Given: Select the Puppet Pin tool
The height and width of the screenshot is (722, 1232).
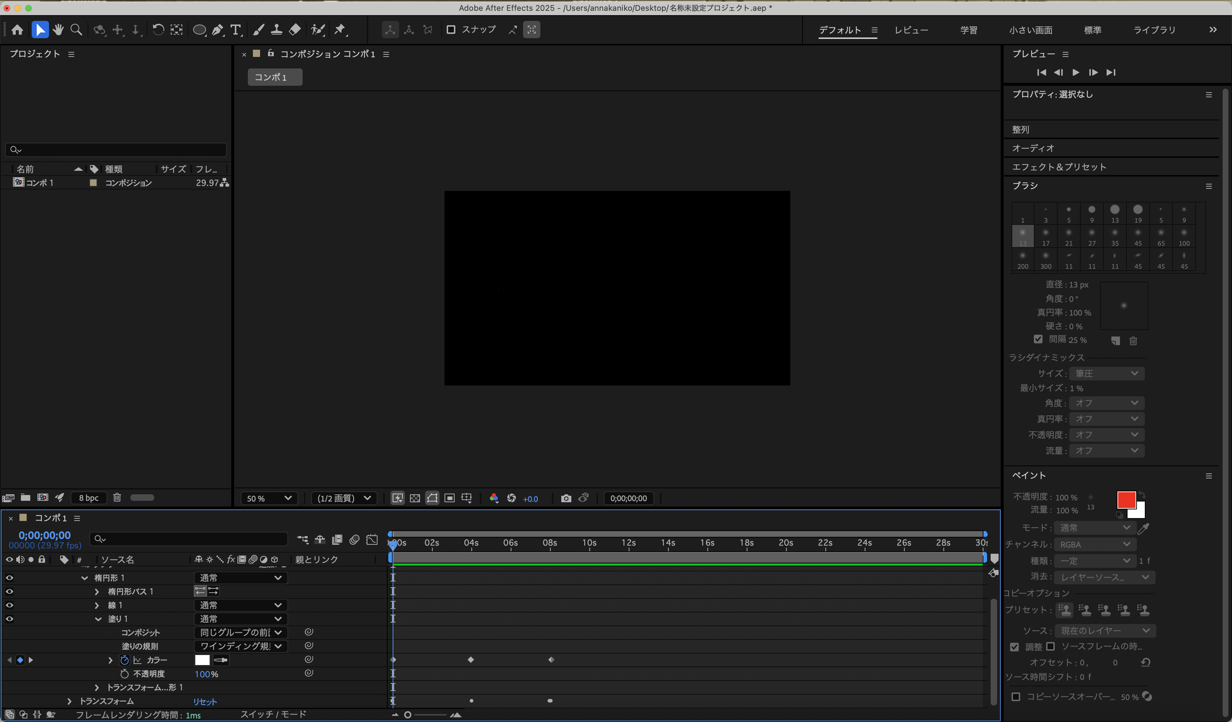Looking at the screenshot, I should pyautogui.click(x=340, y=30).
